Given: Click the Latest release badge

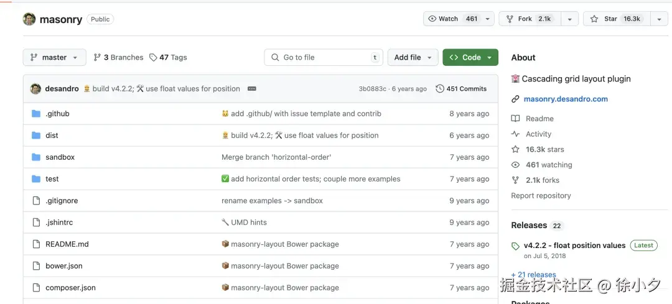Looking at the screenshot, I should click(644, 246).
